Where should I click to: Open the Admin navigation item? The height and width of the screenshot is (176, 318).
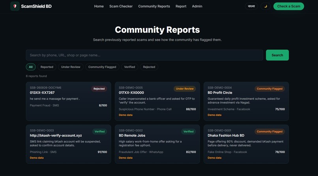click(197, 6)
